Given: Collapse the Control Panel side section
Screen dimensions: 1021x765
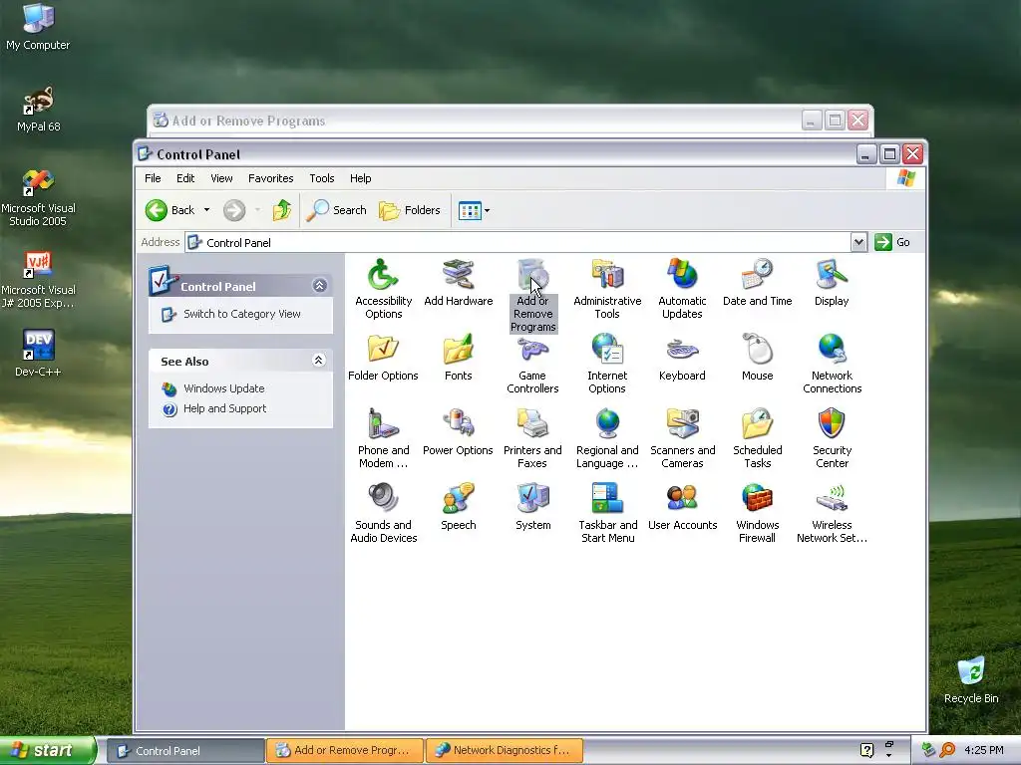Looking at the screenshot, I should (320, 286).
